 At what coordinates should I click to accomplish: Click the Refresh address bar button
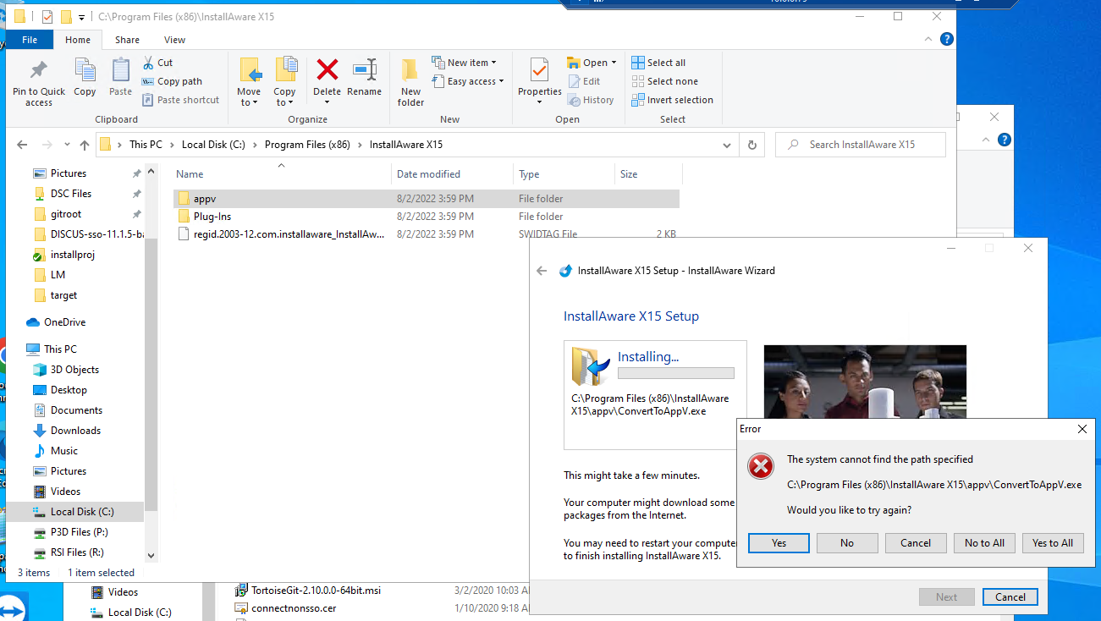pos(751,145)
